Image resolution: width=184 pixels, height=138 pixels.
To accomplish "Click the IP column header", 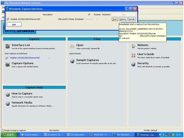I will click(x=89, y=14).
